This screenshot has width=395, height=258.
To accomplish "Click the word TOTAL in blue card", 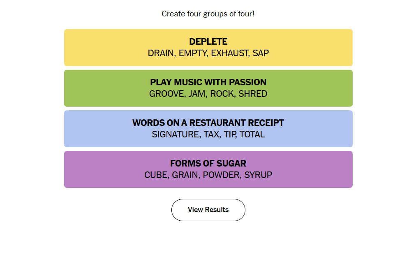I will coord(252,135).
